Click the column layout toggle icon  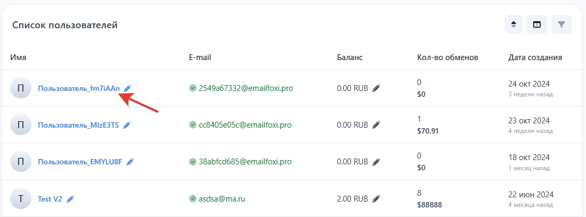[537, 24]
